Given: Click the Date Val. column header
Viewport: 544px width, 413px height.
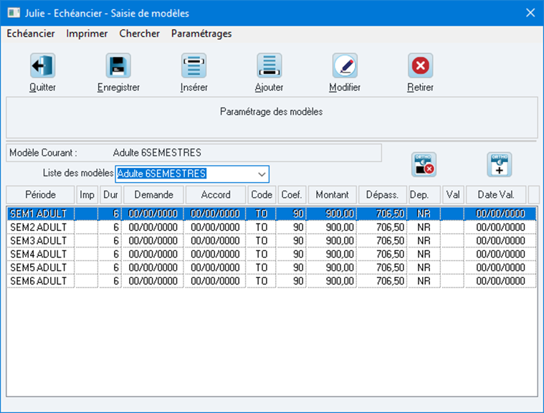Looking at the screenshot, I should coord(496,195).
